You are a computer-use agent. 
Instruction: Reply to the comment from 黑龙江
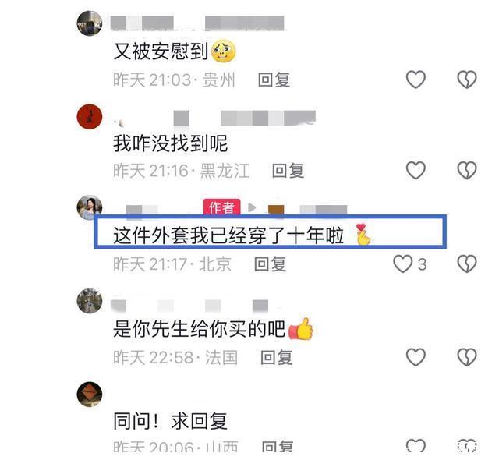point(288,171)
